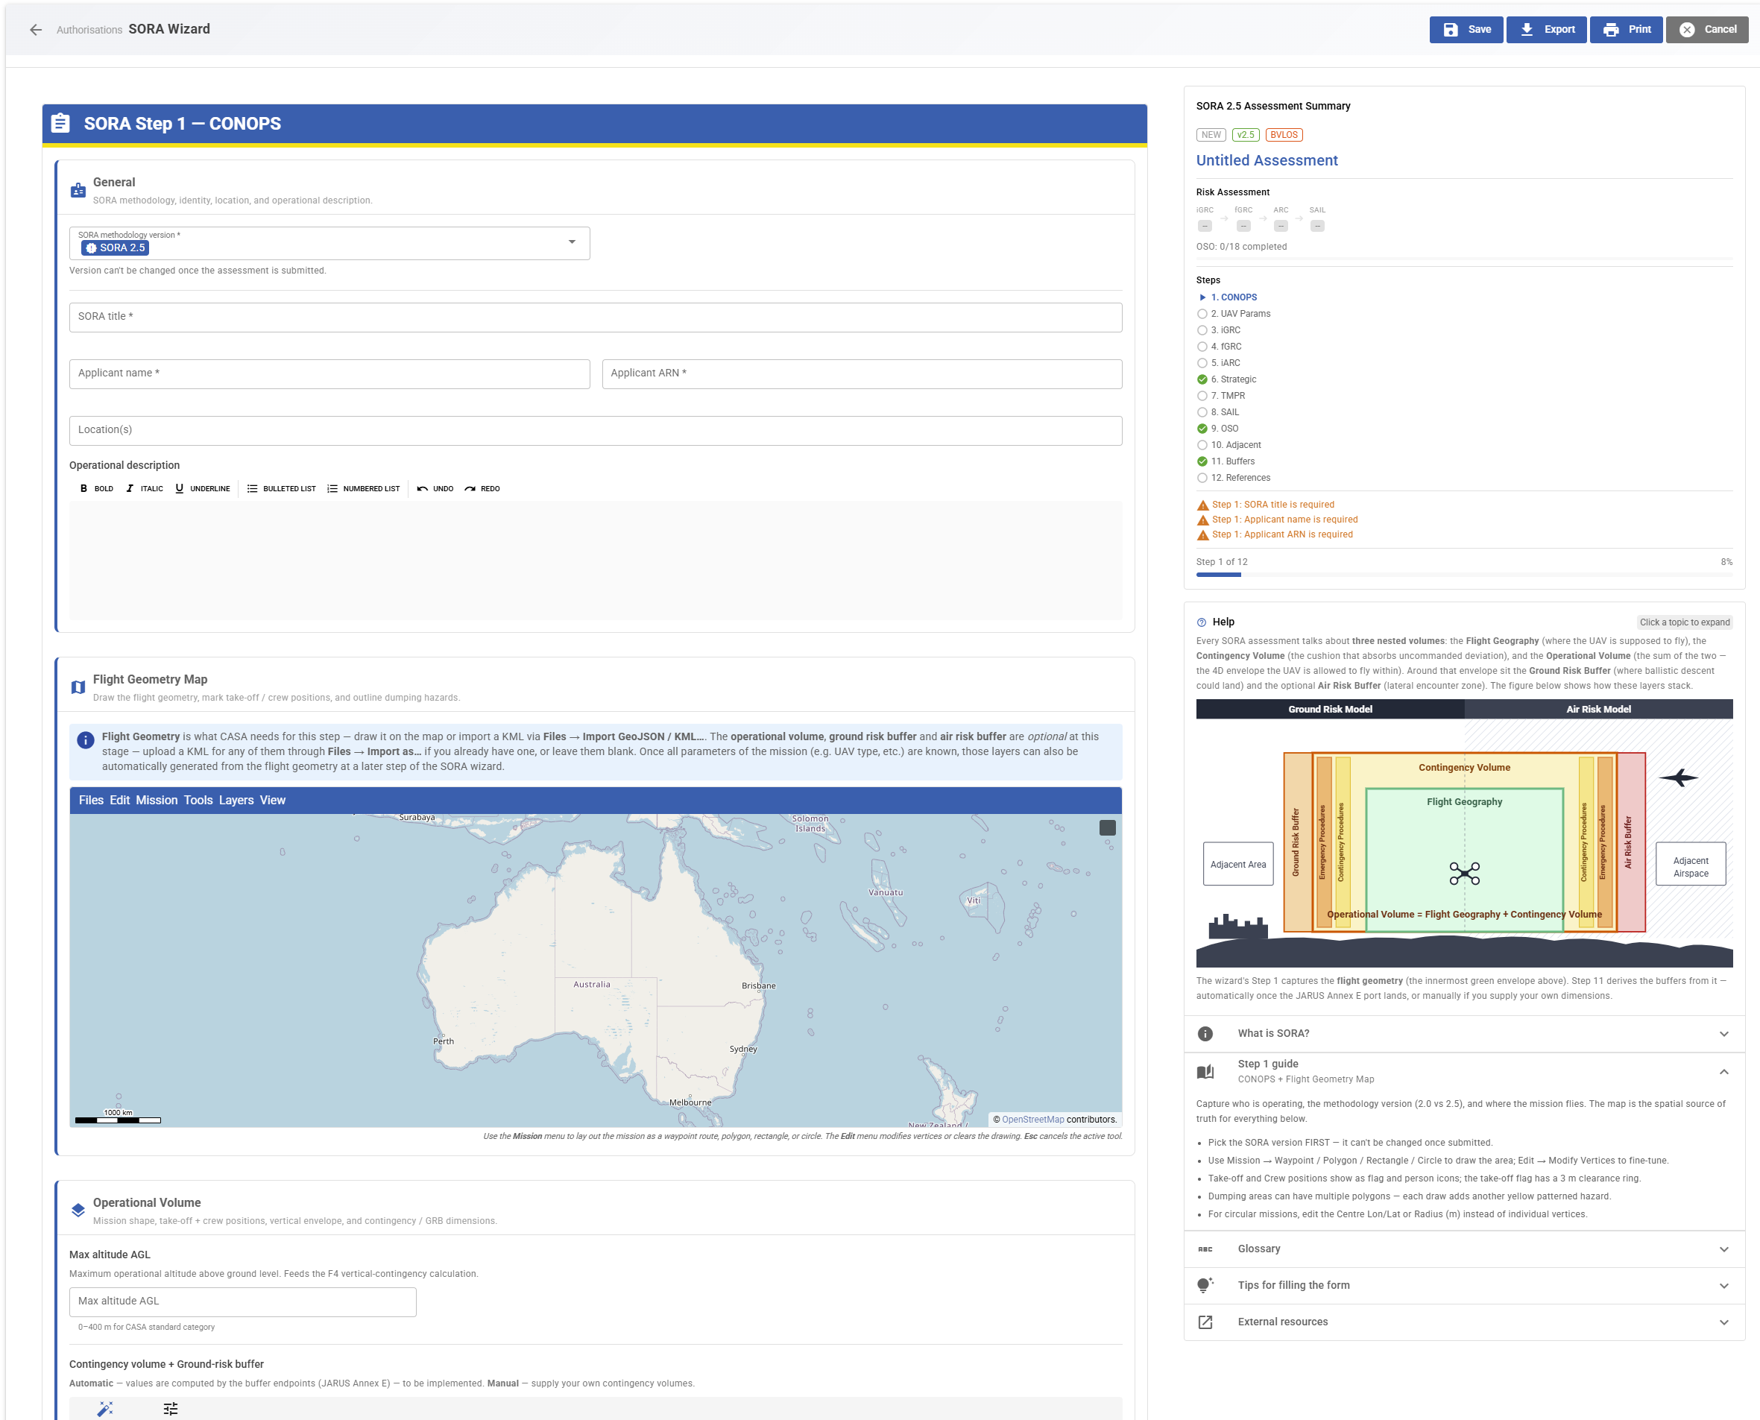Go to step 1. CONOPS
The width and height of the screenshot is (1760, 1420).
coord(1233,297)
